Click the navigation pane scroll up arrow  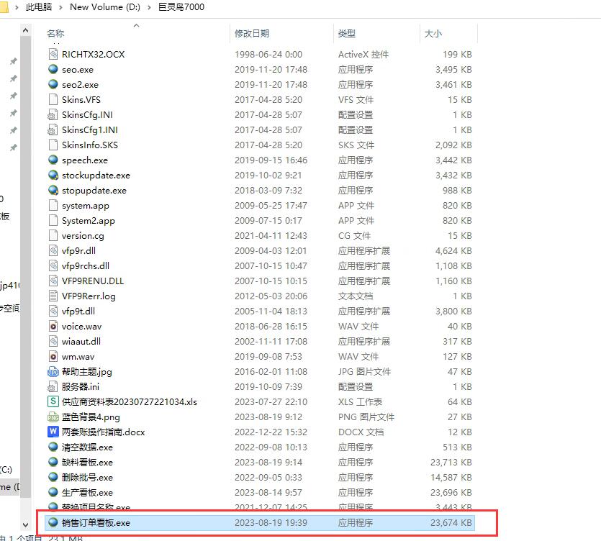(26, 31)
